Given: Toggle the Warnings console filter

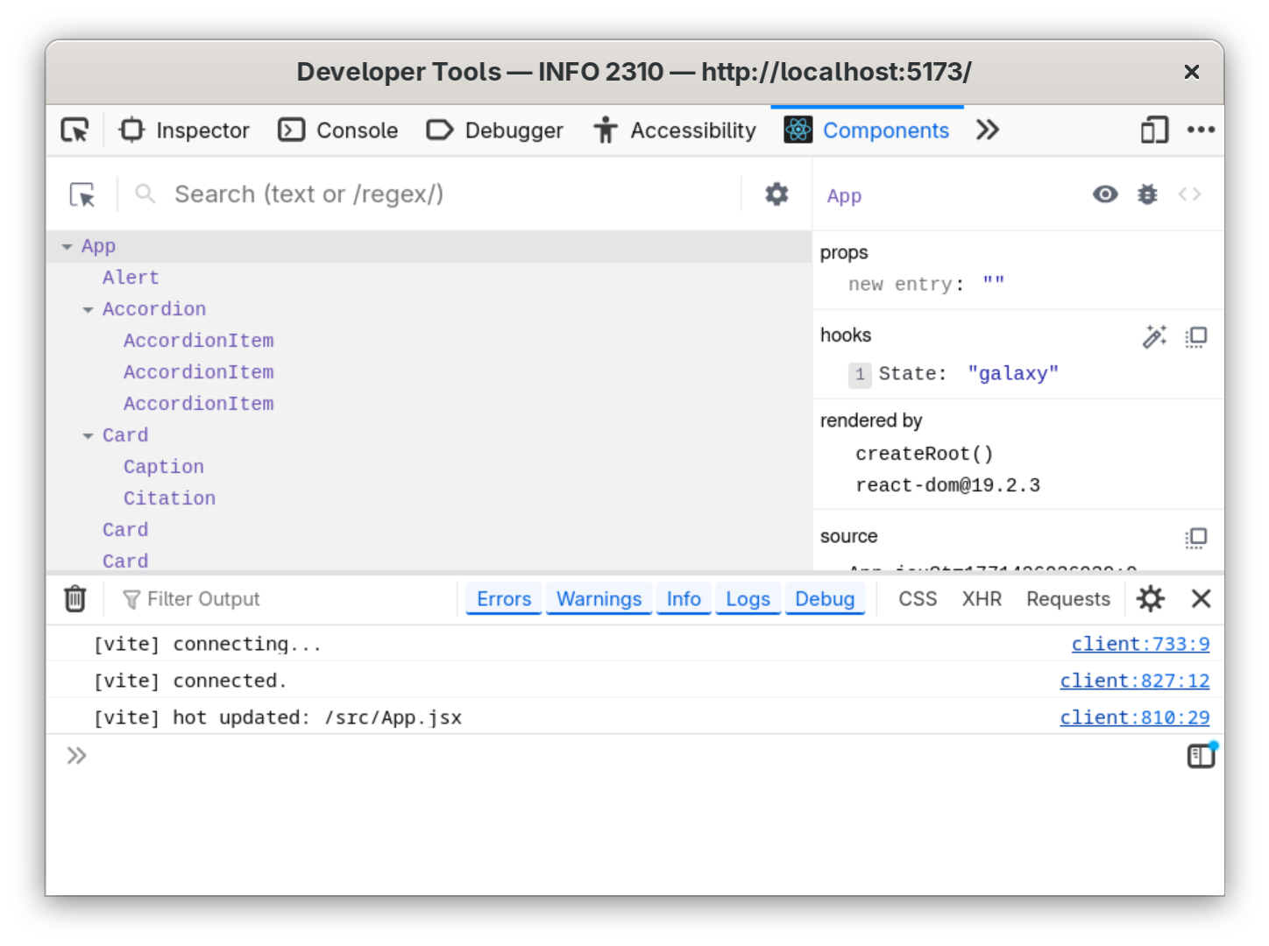Looking at the screenshot, I should click(x=599, y=599).
